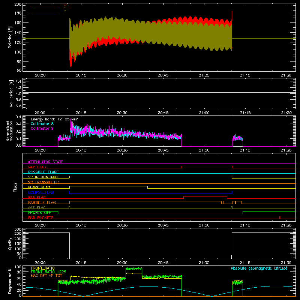
Task: Click the 4.2 tick on Roll period axis
Action: click(18, 88)
